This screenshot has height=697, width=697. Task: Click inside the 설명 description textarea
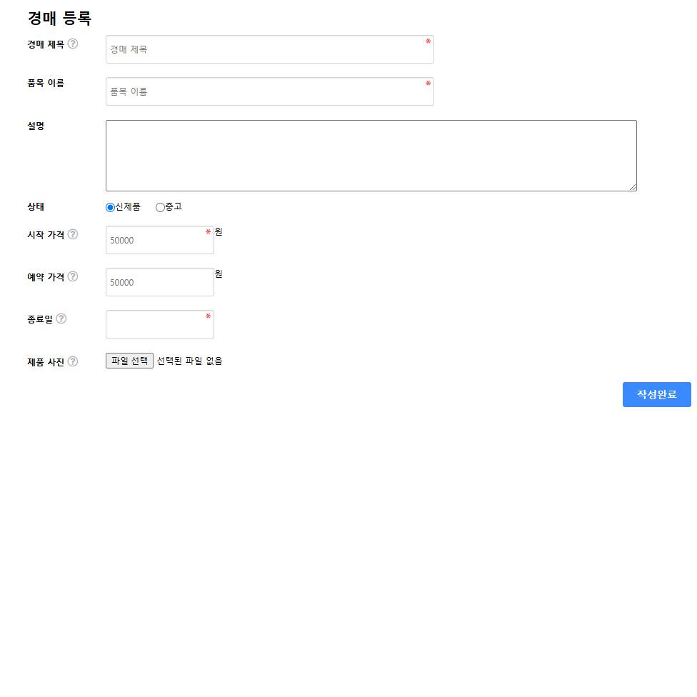click(x=371, y=155)
